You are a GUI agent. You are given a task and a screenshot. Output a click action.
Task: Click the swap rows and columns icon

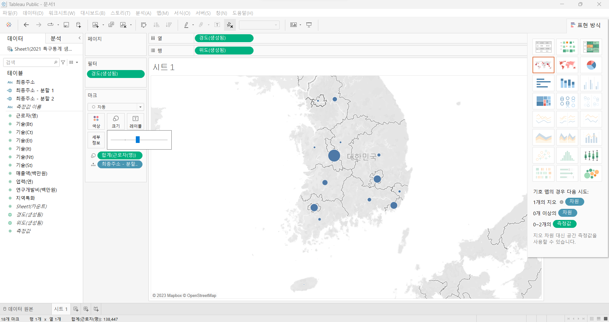tap(144, 25)
